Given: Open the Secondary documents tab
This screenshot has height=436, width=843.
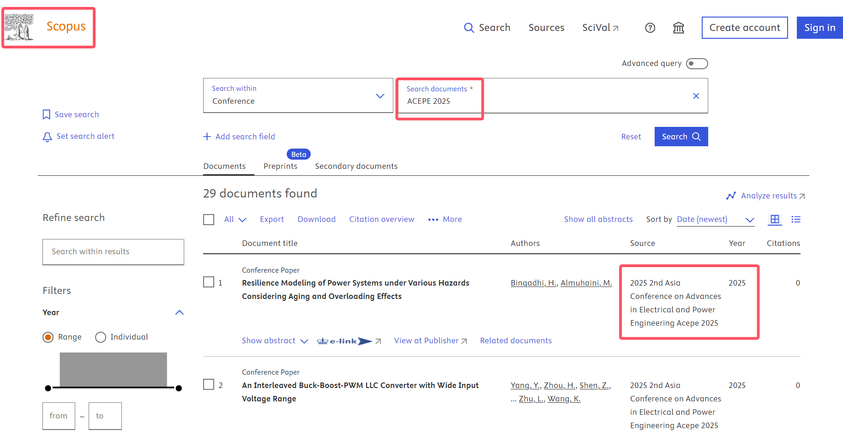Looking at the screenshot, I should pyautogui.click(x=356, y=166).
